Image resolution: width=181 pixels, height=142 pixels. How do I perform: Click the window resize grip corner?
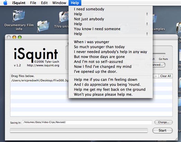(x=176, y=139)
